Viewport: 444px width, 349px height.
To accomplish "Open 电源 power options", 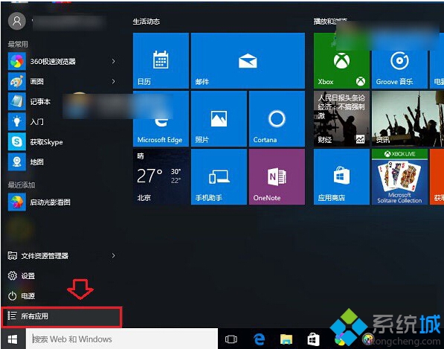I will point(62,296).
